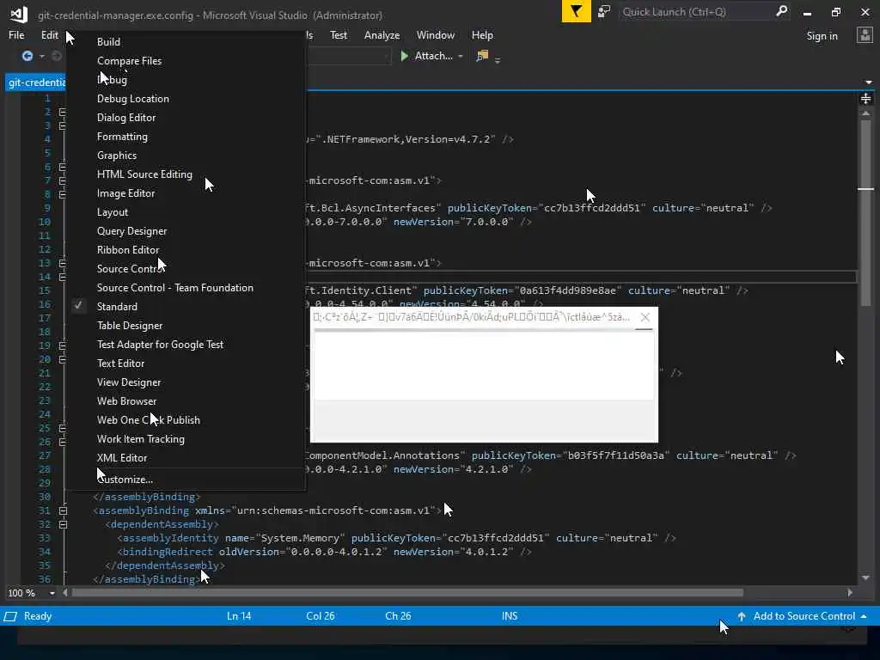The width and height of the screenshot is (880, 660).
Task: Select Test Adapter for Google Test entry
Action: pos(186,345)
